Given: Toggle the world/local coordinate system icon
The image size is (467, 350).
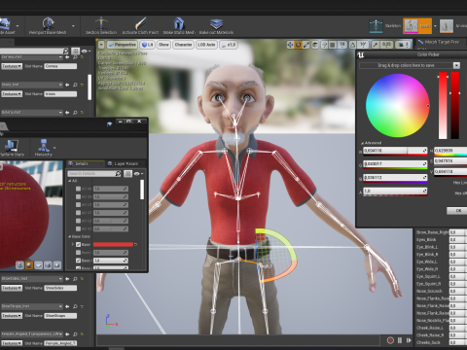Looking at the screenshot, I should [315, 45].
